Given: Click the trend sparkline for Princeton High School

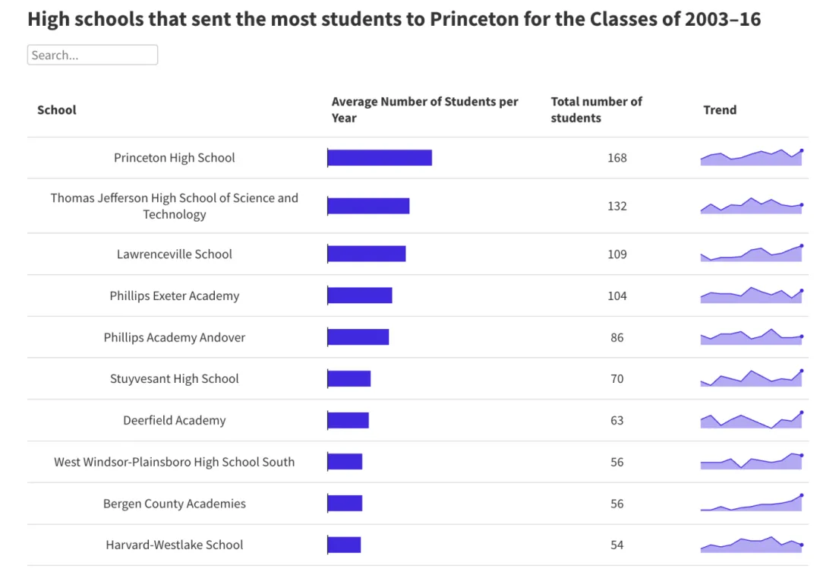Looking at the screenshot, I should (750, 156).
